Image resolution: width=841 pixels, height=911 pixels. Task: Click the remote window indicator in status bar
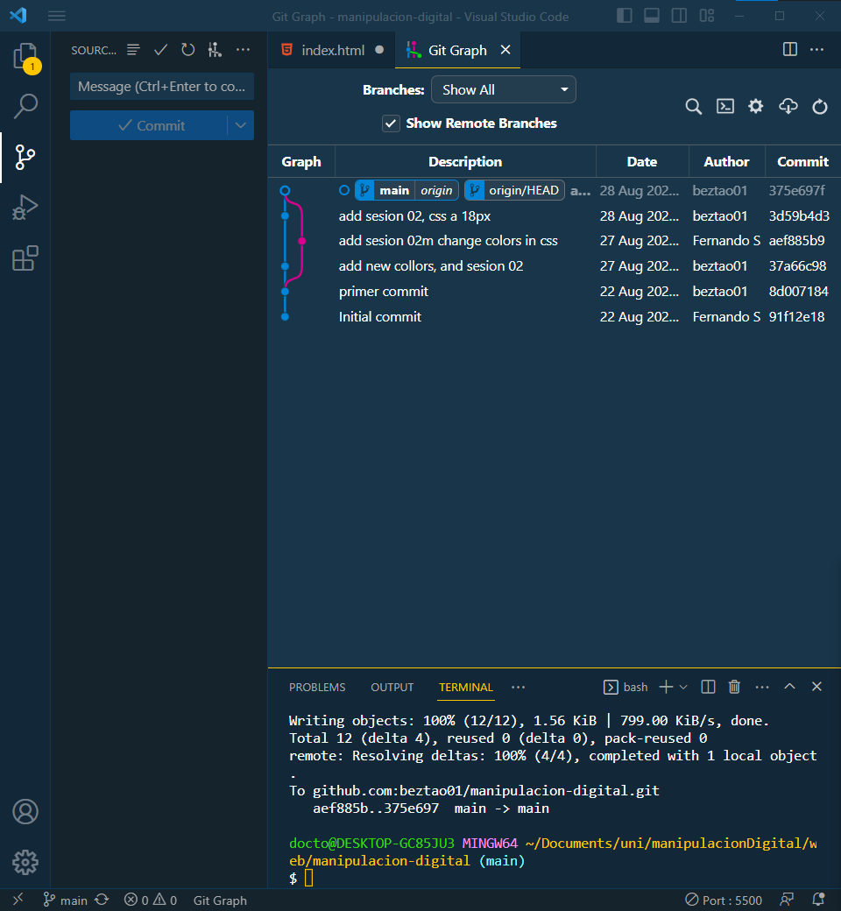pos(18,900)
